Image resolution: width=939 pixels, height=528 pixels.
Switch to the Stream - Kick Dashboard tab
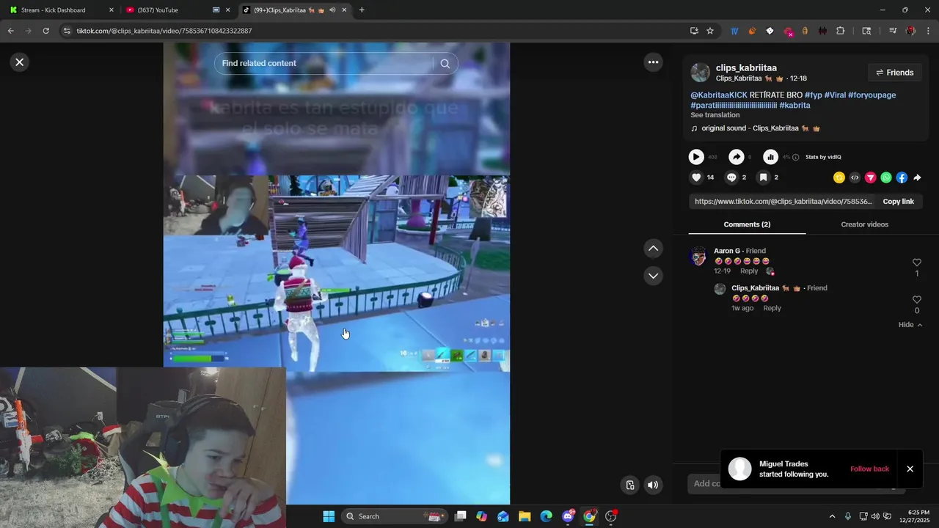coord(62,10)
